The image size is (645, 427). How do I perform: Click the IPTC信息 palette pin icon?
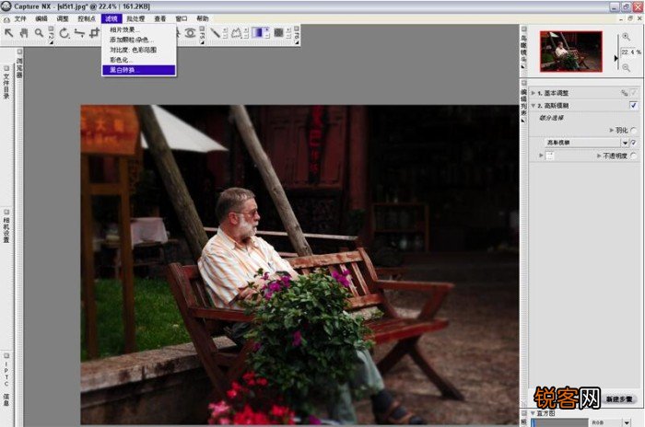coord(6,355)
